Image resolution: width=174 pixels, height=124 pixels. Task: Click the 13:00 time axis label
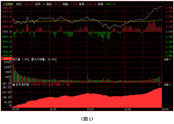[90, 109]
